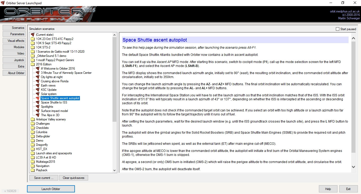Click the Clear quicksaves button
The width and height of the screenshot is (361, 194).
pyautogui.click(x=74, y=178)
